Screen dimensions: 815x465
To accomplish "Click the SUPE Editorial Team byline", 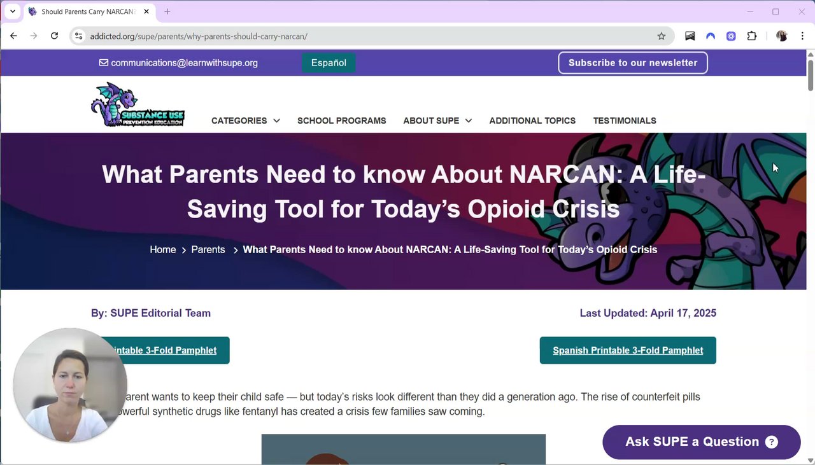I will 151,313.
